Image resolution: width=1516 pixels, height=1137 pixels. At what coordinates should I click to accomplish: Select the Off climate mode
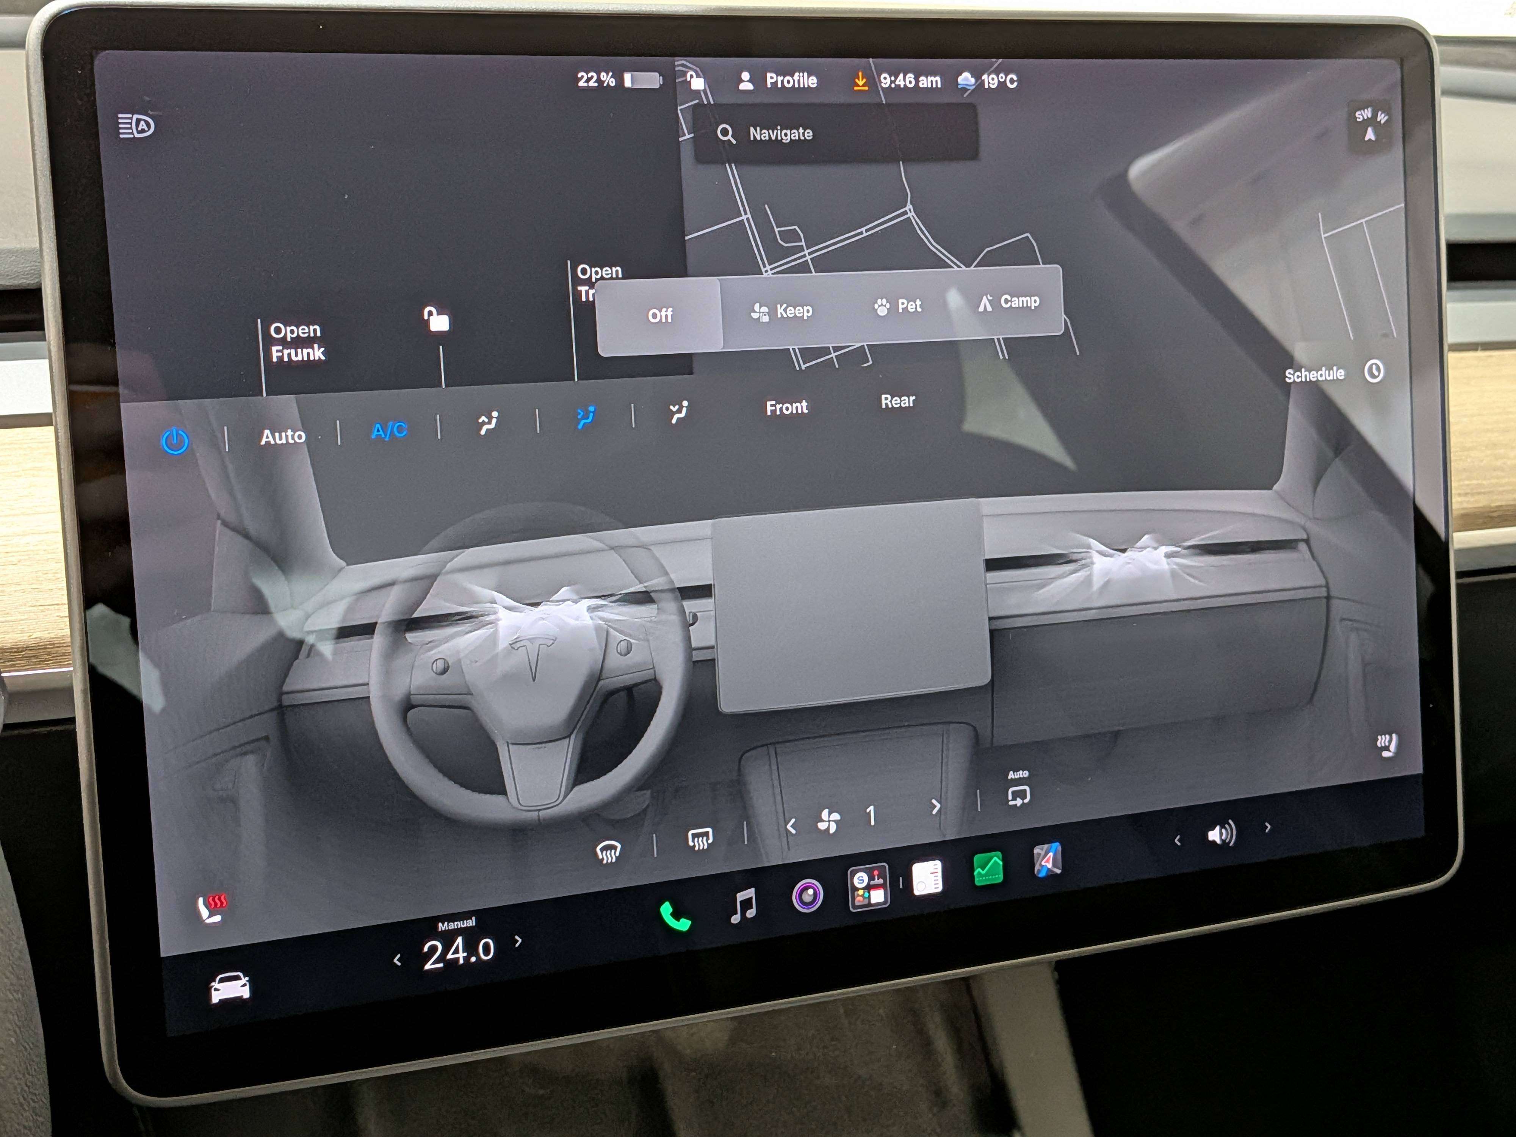pos(659,315)
